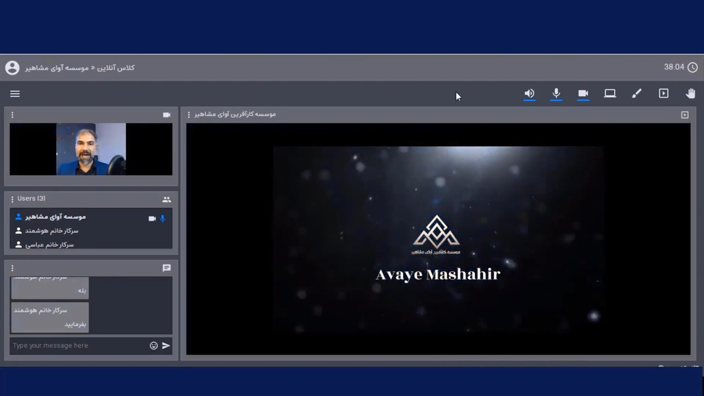Click the media playback share icon
Viewport: 704px width, 396px height.
pos(663,94)
